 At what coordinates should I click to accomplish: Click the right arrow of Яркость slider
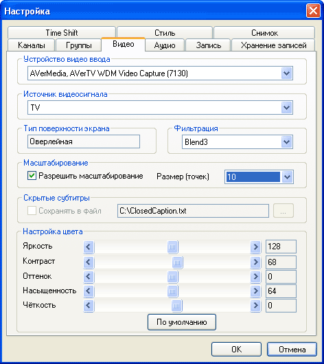[x=255, y=247]
